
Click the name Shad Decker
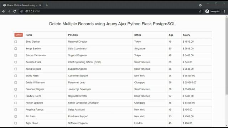point(32,42)
